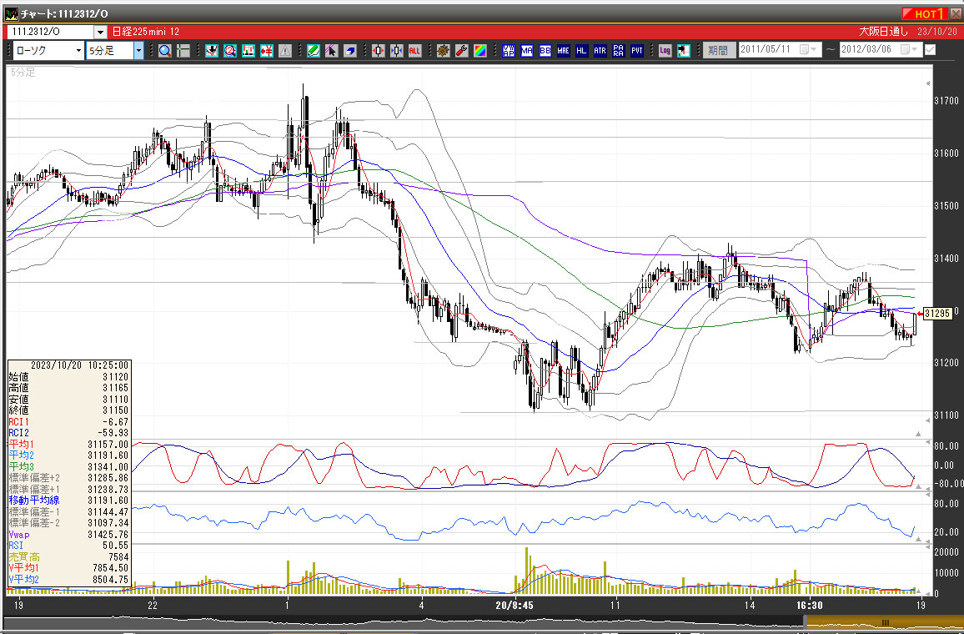Toggle the ATR indicator

[x=600, y=50]
